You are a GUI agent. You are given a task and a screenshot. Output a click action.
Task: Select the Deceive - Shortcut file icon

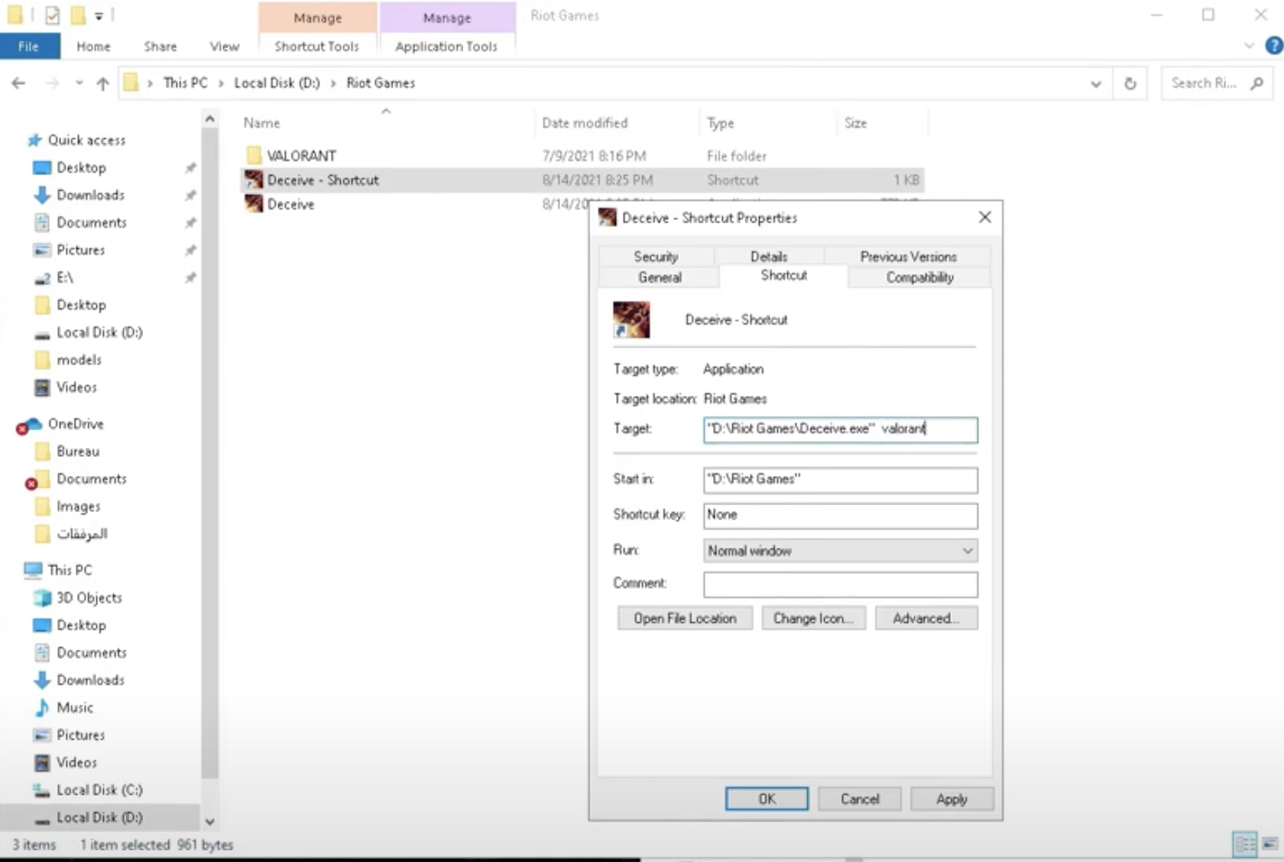point(254,180)
